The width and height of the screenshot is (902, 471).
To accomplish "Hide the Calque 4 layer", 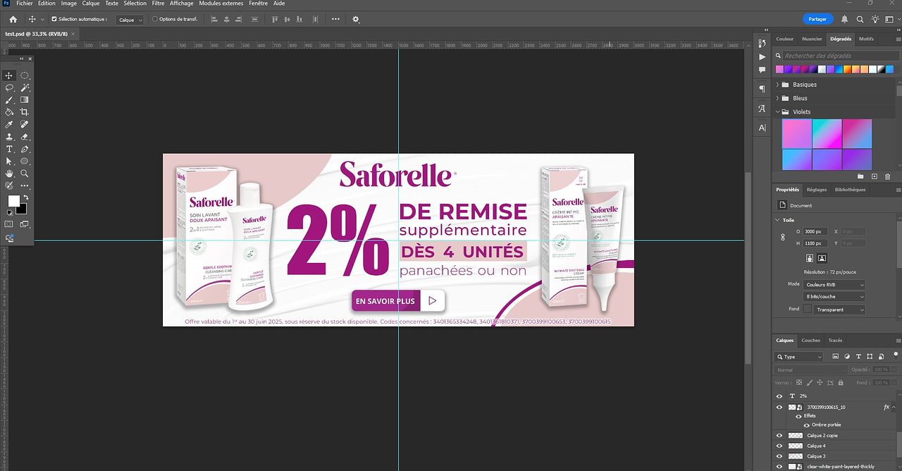I will pos(779,446).
